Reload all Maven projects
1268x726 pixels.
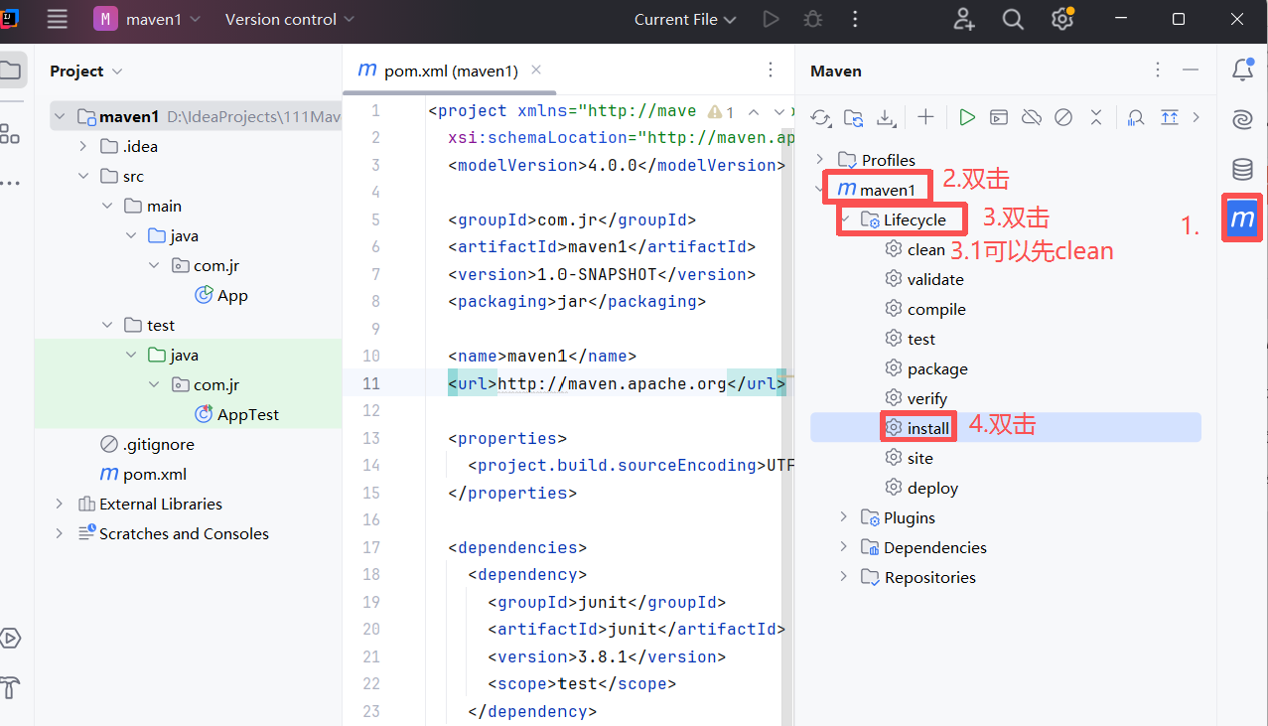coord(820,117)
